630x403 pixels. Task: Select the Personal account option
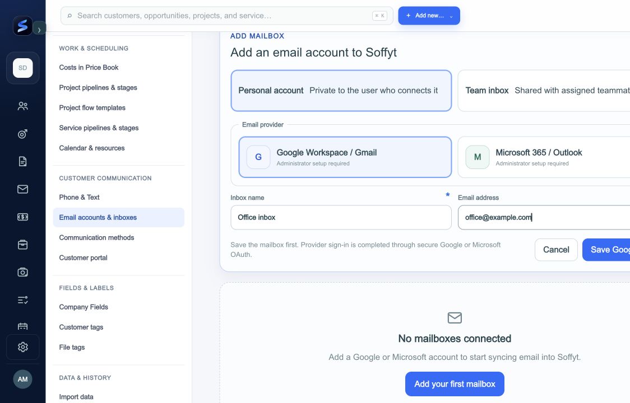click(x=341, y=91)
